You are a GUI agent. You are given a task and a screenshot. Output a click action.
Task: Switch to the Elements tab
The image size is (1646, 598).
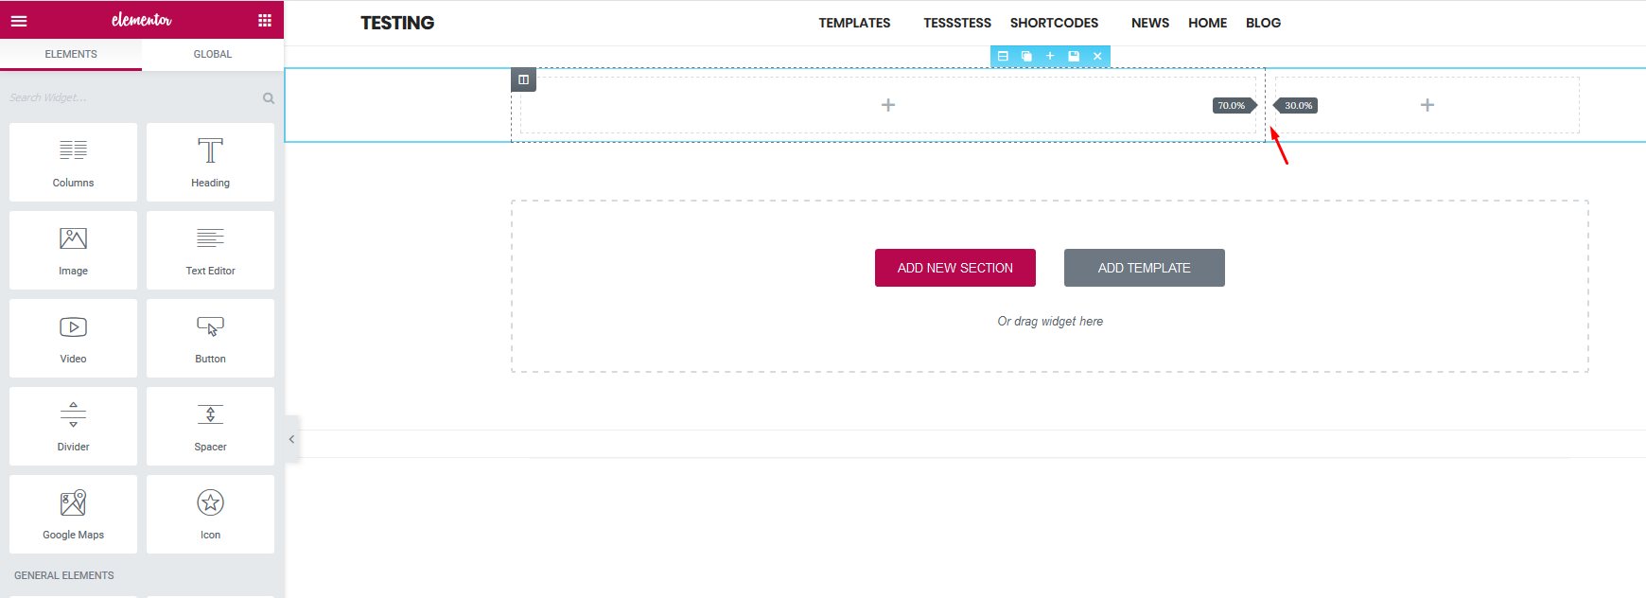pos(71,54)
